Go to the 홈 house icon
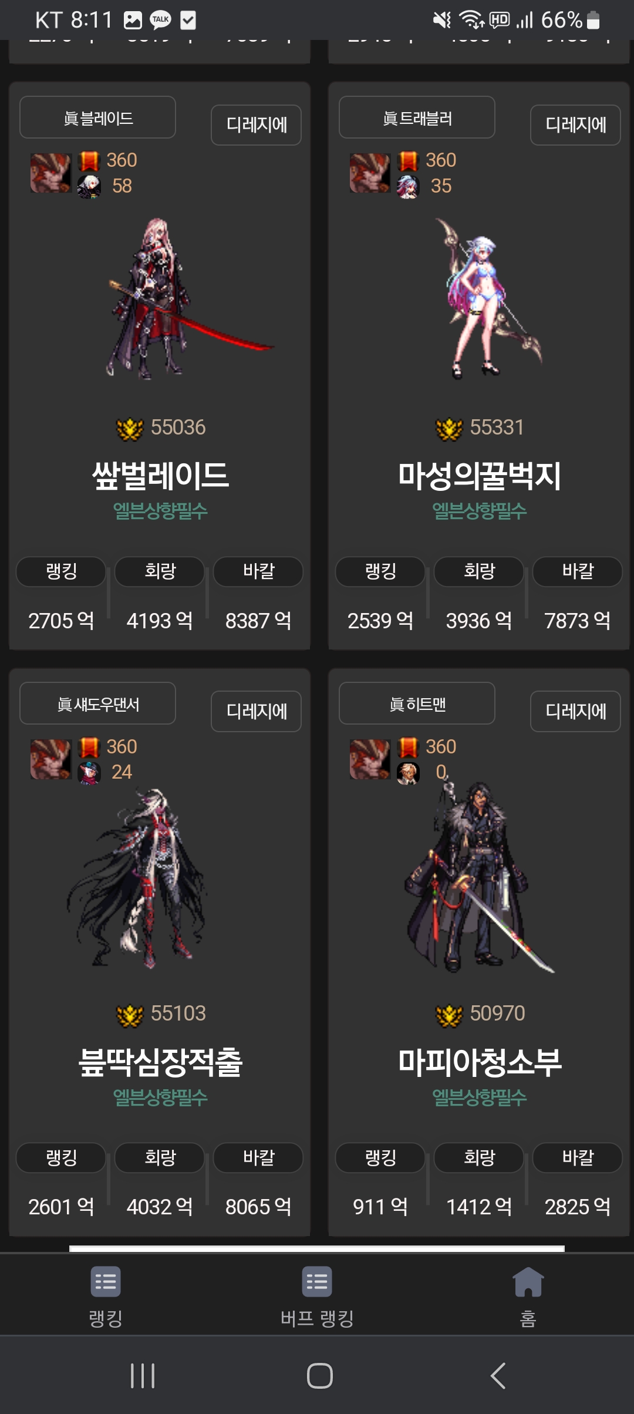This screenshot has height=1414, width=634. click(528, 1281)
